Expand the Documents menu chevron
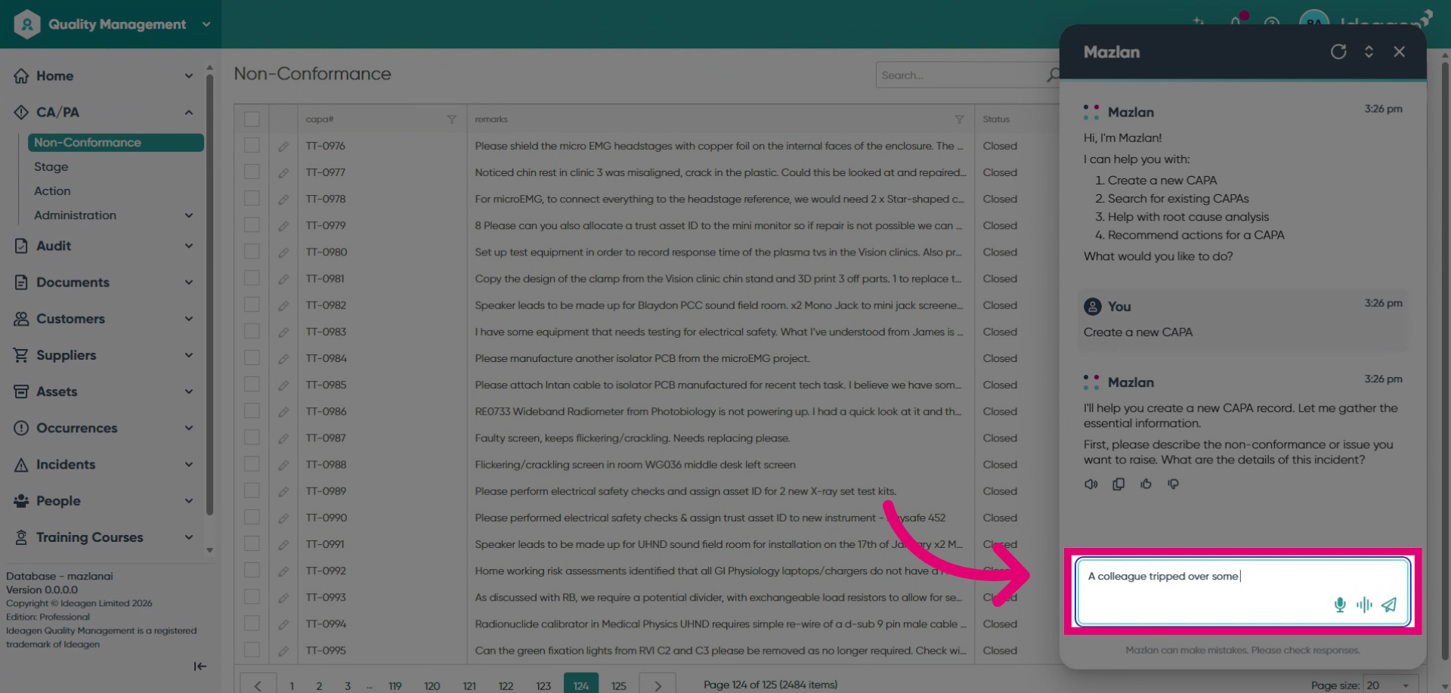This screenshot has height=693, width=1451. (x=189, y=282)
